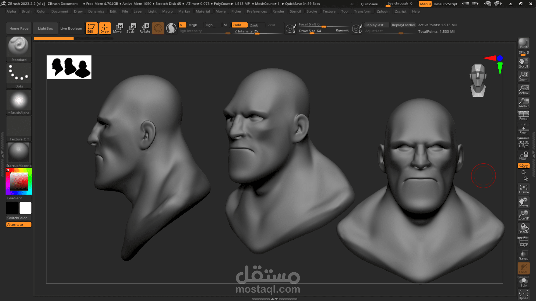
Task: Click the Actual size icon
Action: coord(523,89)
